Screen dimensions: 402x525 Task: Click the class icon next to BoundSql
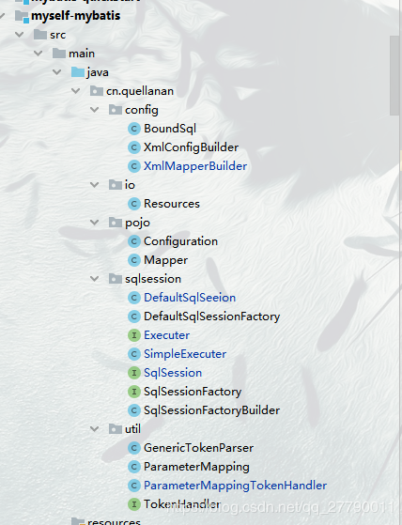click(134, 129)
